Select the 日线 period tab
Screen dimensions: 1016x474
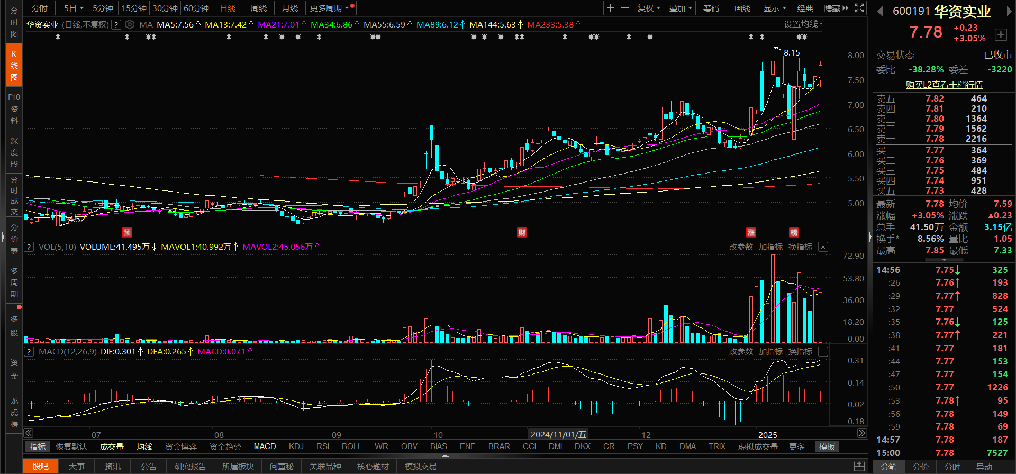pyautogui.click(x=228, y=8)
